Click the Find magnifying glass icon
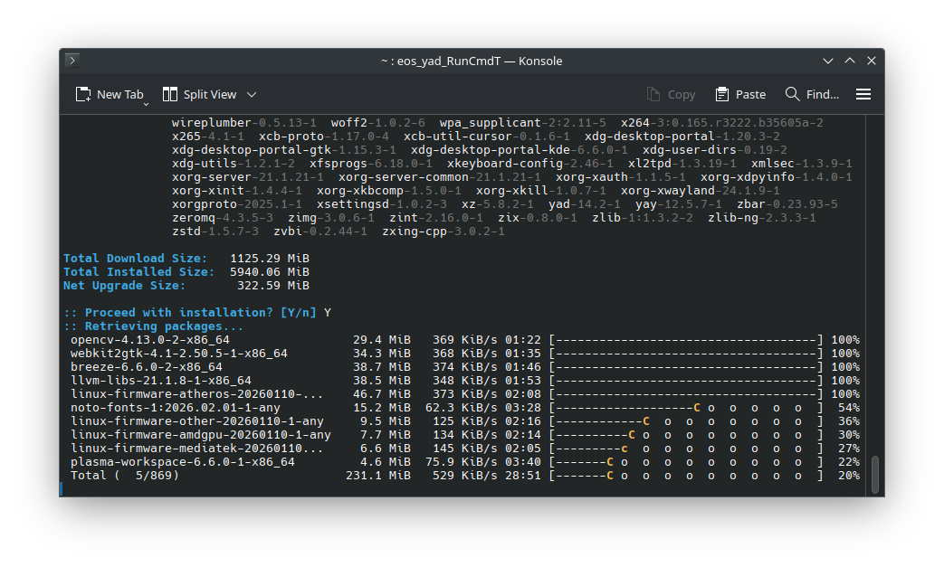 (x=793, y=94)
